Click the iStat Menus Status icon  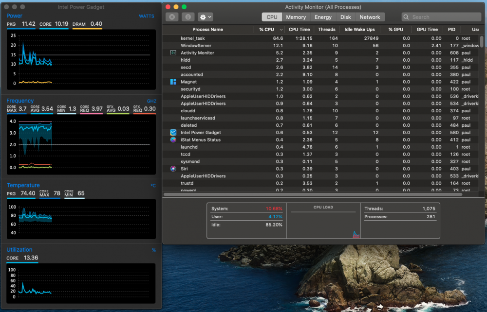tap(173, 140)
